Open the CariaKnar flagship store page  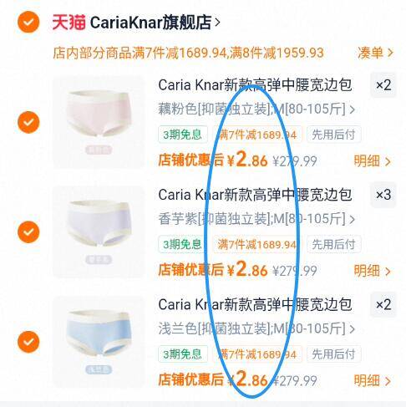coord(155,23)
